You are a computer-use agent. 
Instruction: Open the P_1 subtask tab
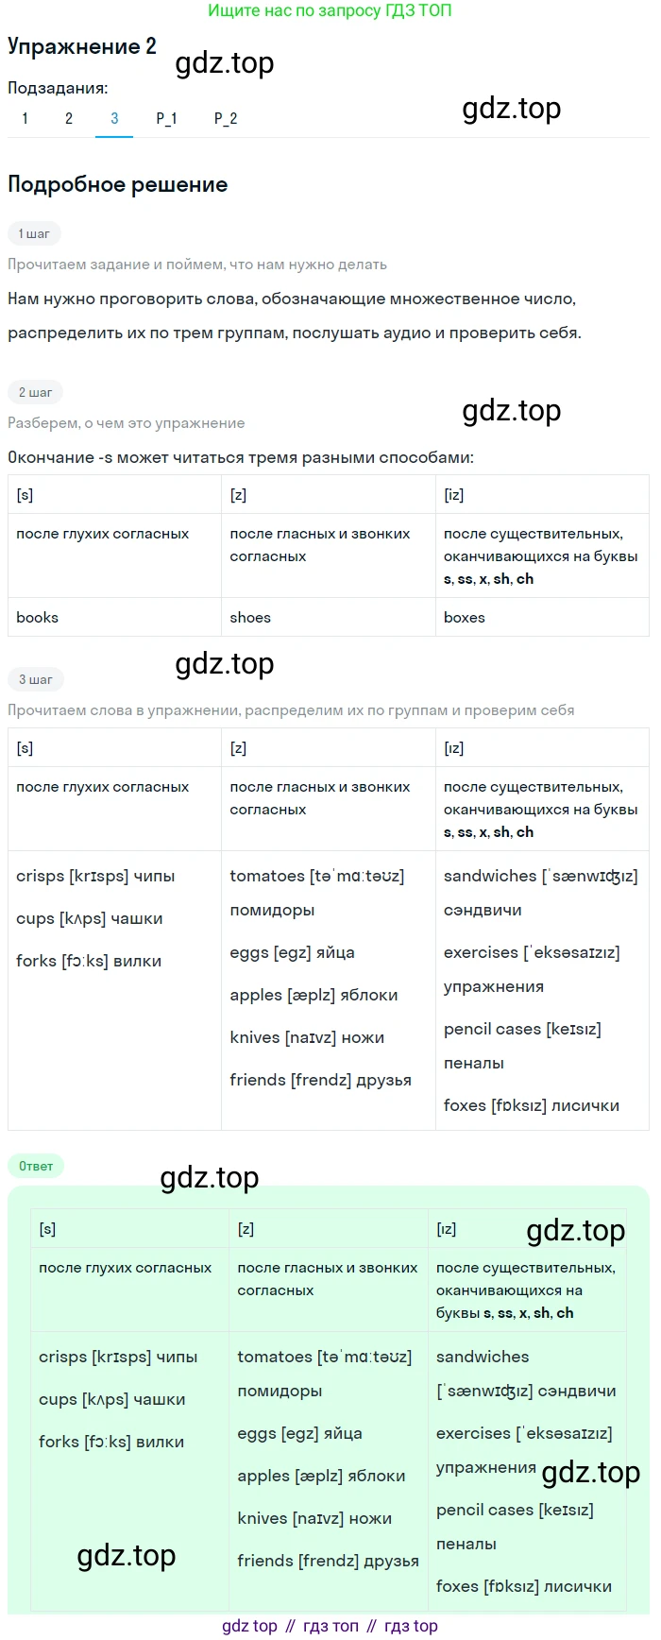(167, 118)
